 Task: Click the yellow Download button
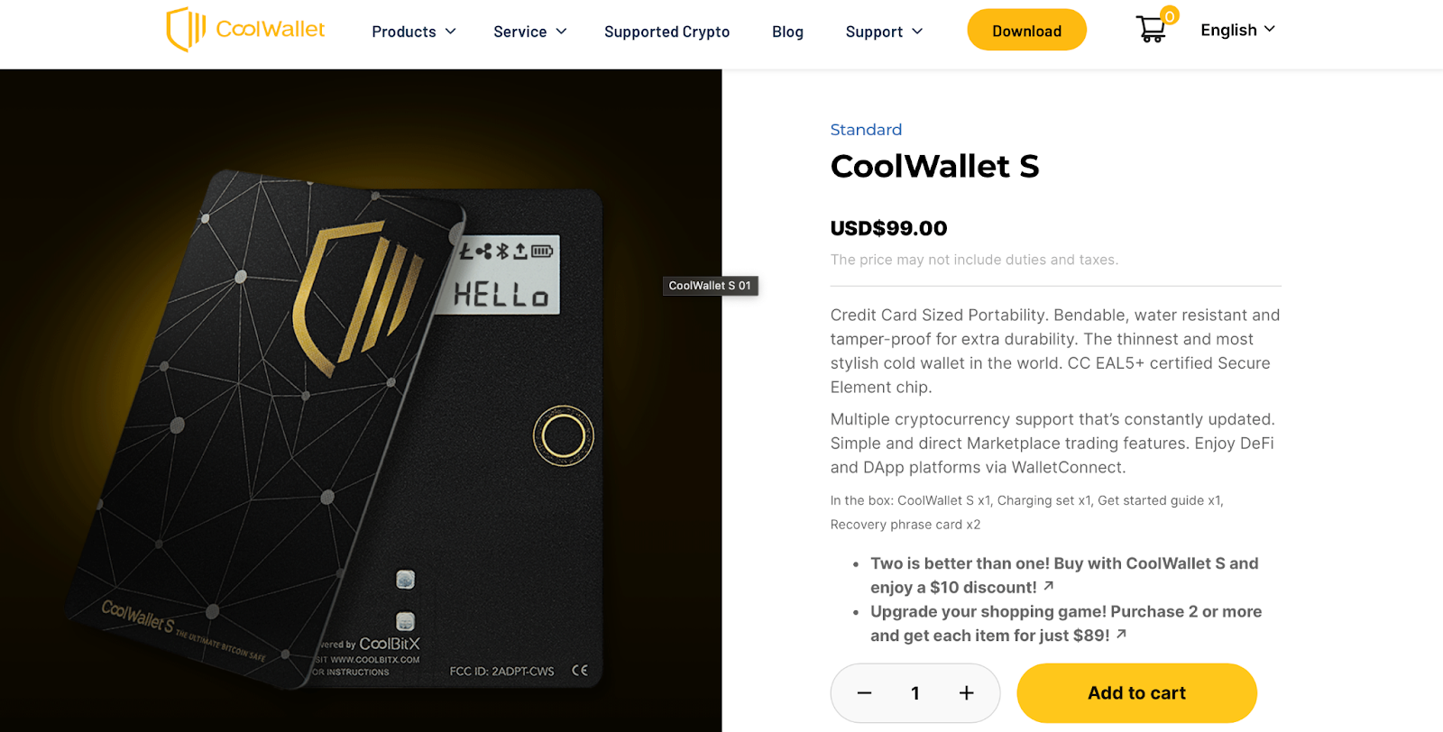1026,30
